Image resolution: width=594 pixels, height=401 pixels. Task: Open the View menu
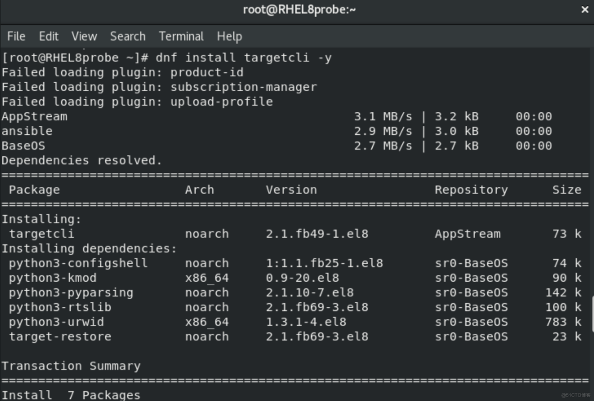[84, 37]
